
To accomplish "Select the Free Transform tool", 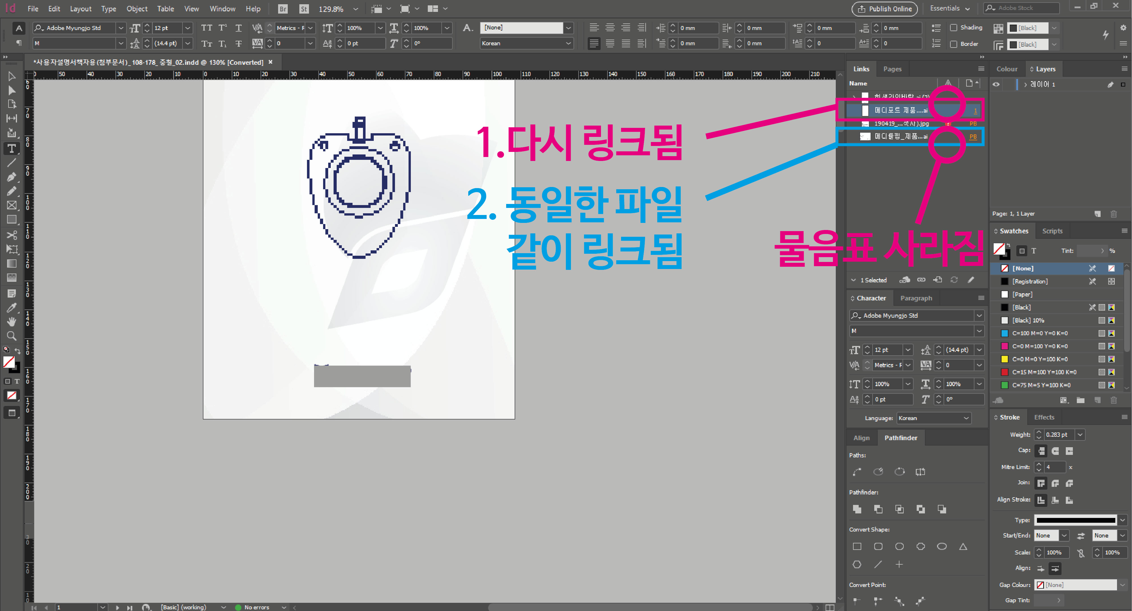I will (x=11, y=249).
